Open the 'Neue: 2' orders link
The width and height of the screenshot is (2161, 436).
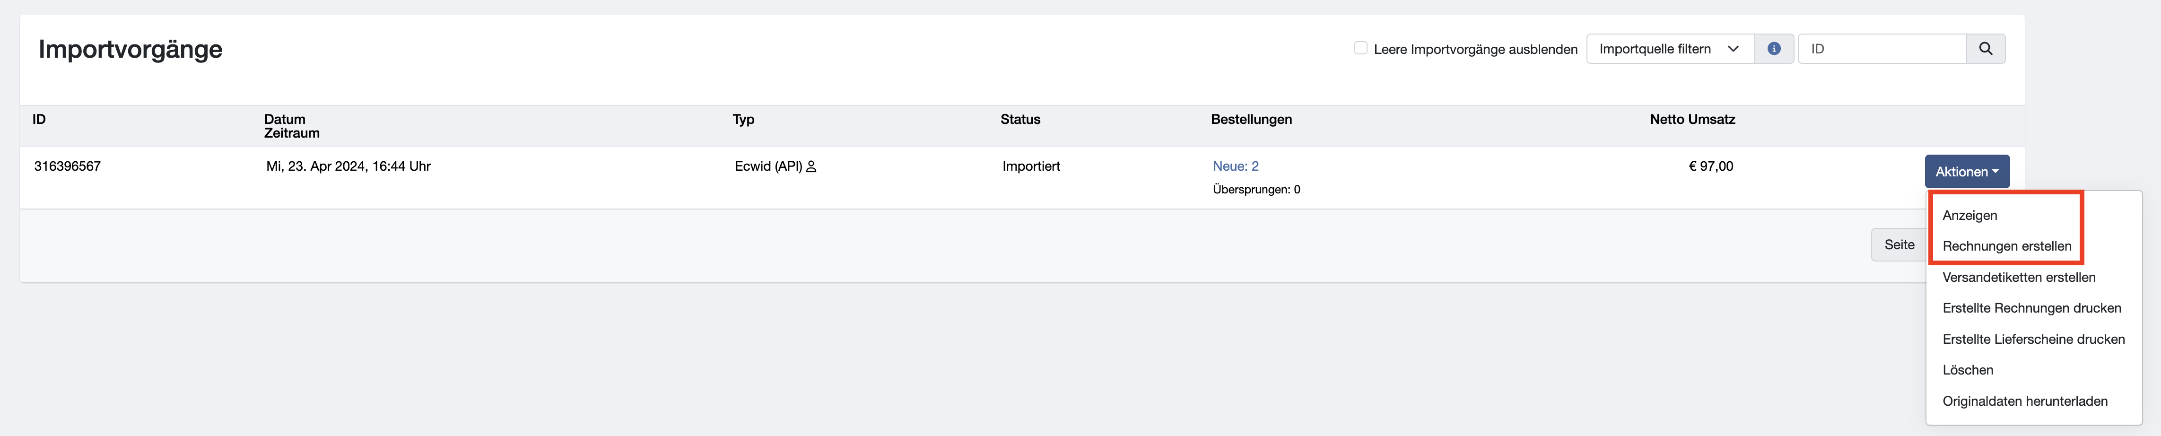click(x=1235, y=166)
